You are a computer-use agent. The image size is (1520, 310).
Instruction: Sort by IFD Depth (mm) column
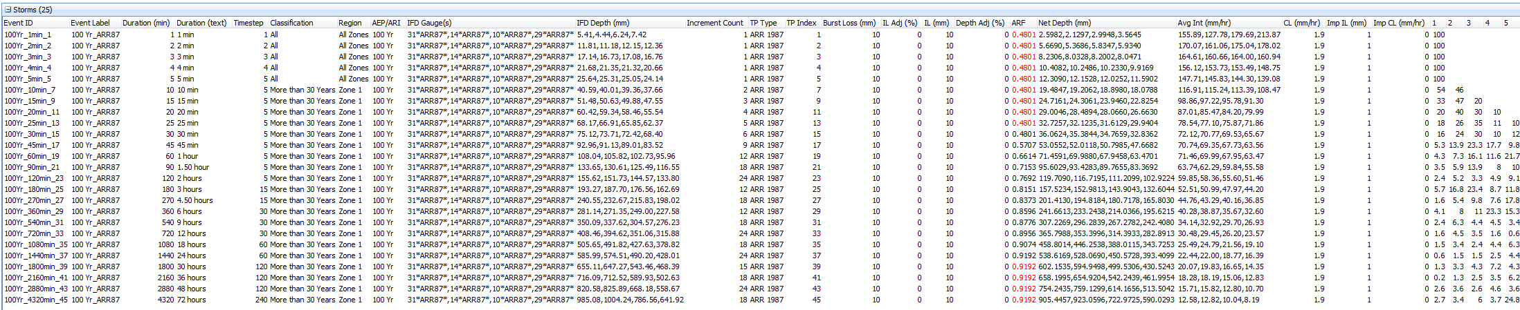603,23
